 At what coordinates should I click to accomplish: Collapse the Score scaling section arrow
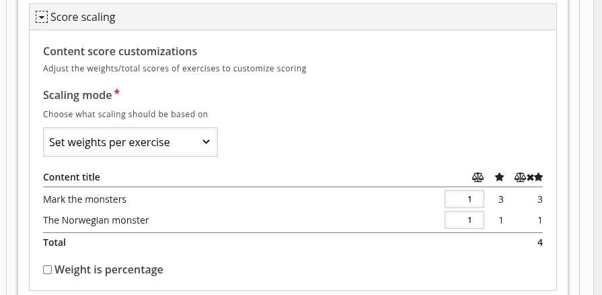pyautogui.click(x=42, y=17)
